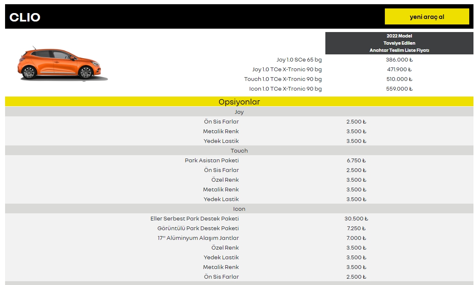
Task: Select the Touch 1.0 TCe X-Tronic 90 bg trim
Action: pyautogui.click(x=283, y=79)
